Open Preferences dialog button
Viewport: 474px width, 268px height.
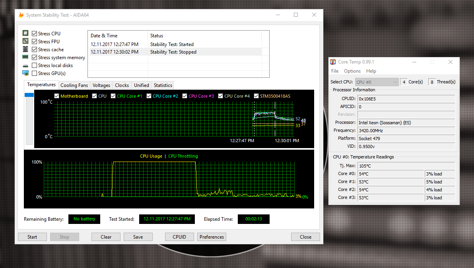click(212, 237)
